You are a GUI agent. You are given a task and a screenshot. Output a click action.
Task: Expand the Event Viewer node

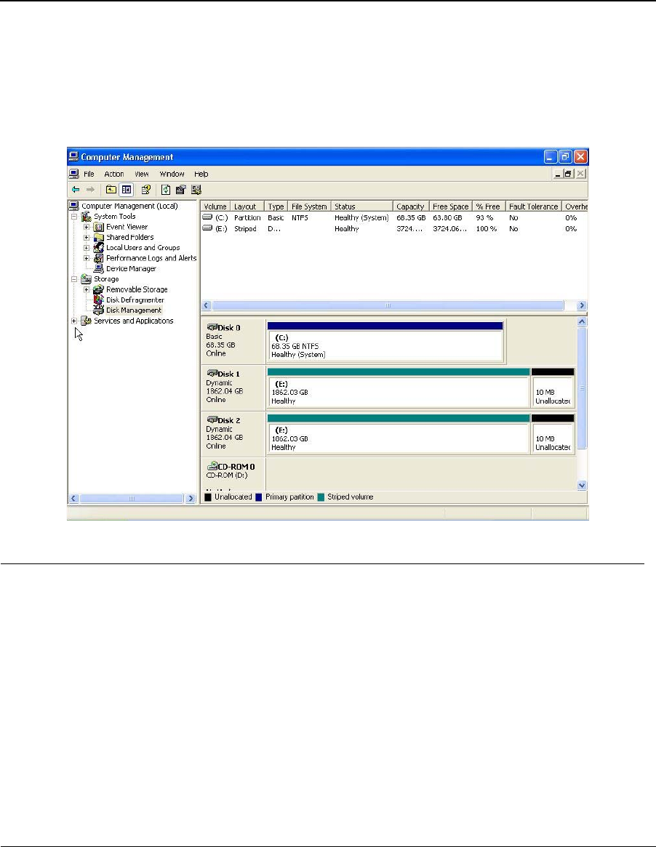[87, 227]
